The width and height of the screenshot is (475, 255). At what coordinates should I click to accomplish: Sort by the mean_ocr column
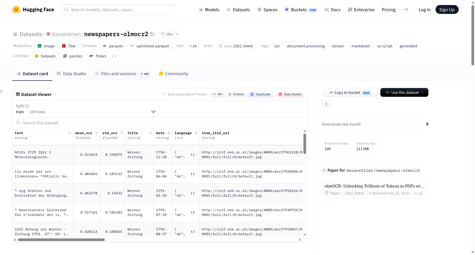96,133
